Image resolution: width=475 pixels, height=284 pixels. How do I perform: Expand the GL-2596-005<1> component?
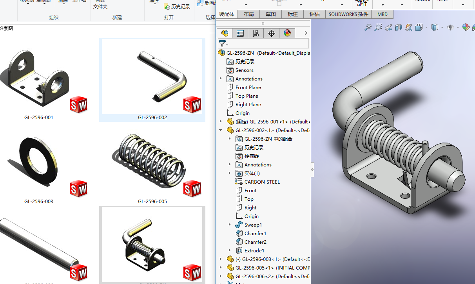221,268
